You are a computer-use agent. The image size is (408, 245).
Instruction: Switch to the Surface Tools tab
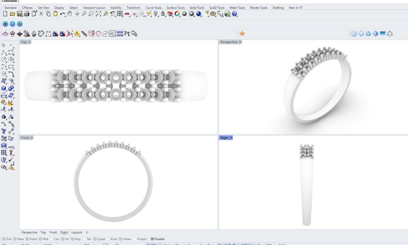175,8
